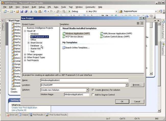Click the Find in Files folder icon

(x=121, y=11)
